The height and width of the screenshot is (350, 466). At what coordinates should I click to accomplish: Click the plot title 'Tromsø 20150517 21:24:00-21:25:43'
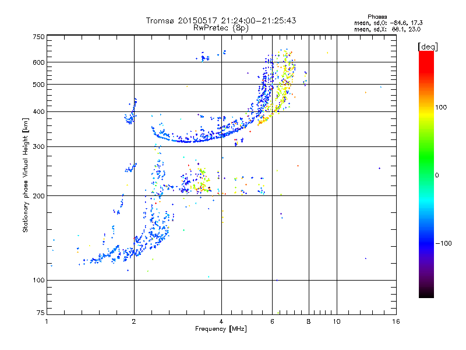click(x=221, y=20)
